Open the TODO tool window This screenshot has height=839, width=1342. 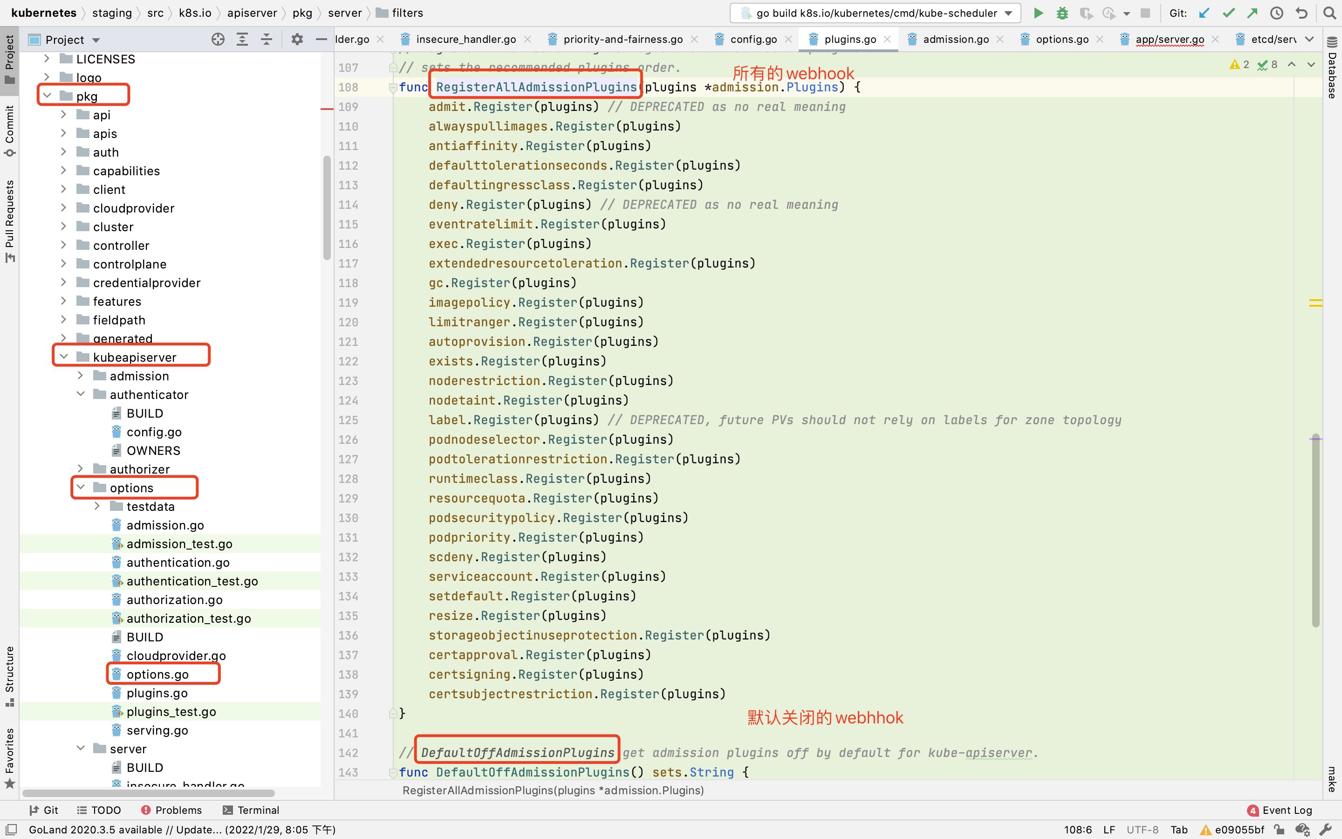point(99,810)
